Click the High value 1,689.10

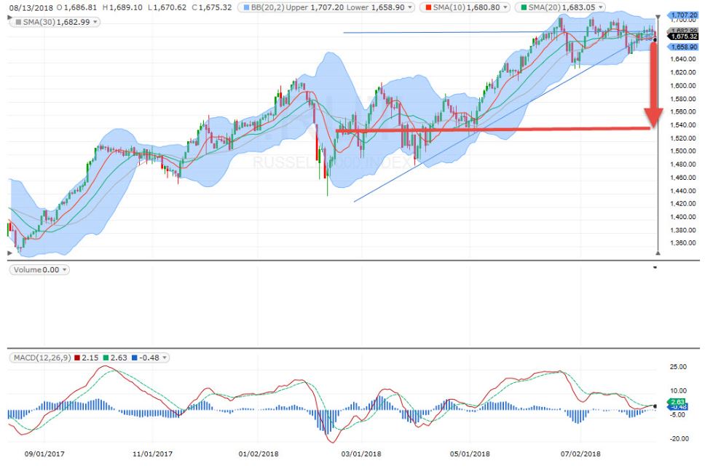(125, 8)
